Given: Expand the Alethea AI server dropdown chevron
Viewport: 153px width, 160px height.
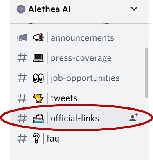Looking at the screenshot, I should [134, 9].
